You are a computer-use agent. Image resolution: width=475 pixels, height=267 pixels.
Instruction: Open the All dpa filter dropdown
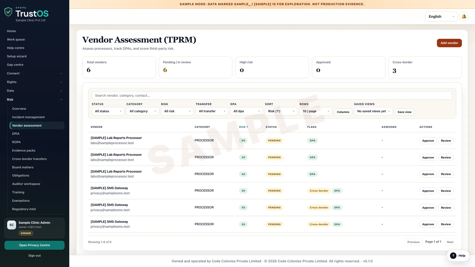[246, 111]
